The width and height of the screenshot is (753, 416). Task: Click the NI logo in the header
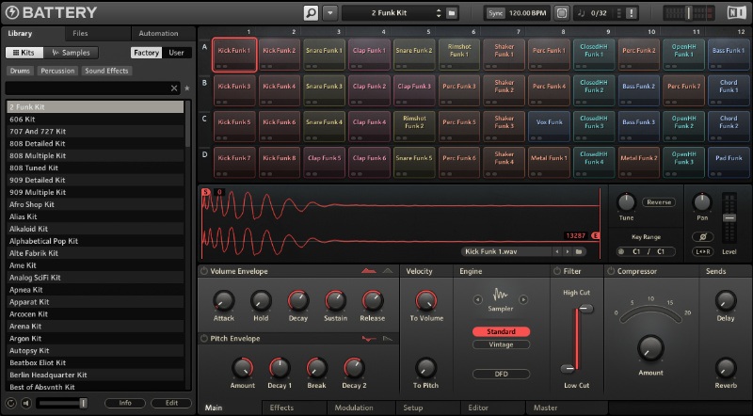[736, 13]
